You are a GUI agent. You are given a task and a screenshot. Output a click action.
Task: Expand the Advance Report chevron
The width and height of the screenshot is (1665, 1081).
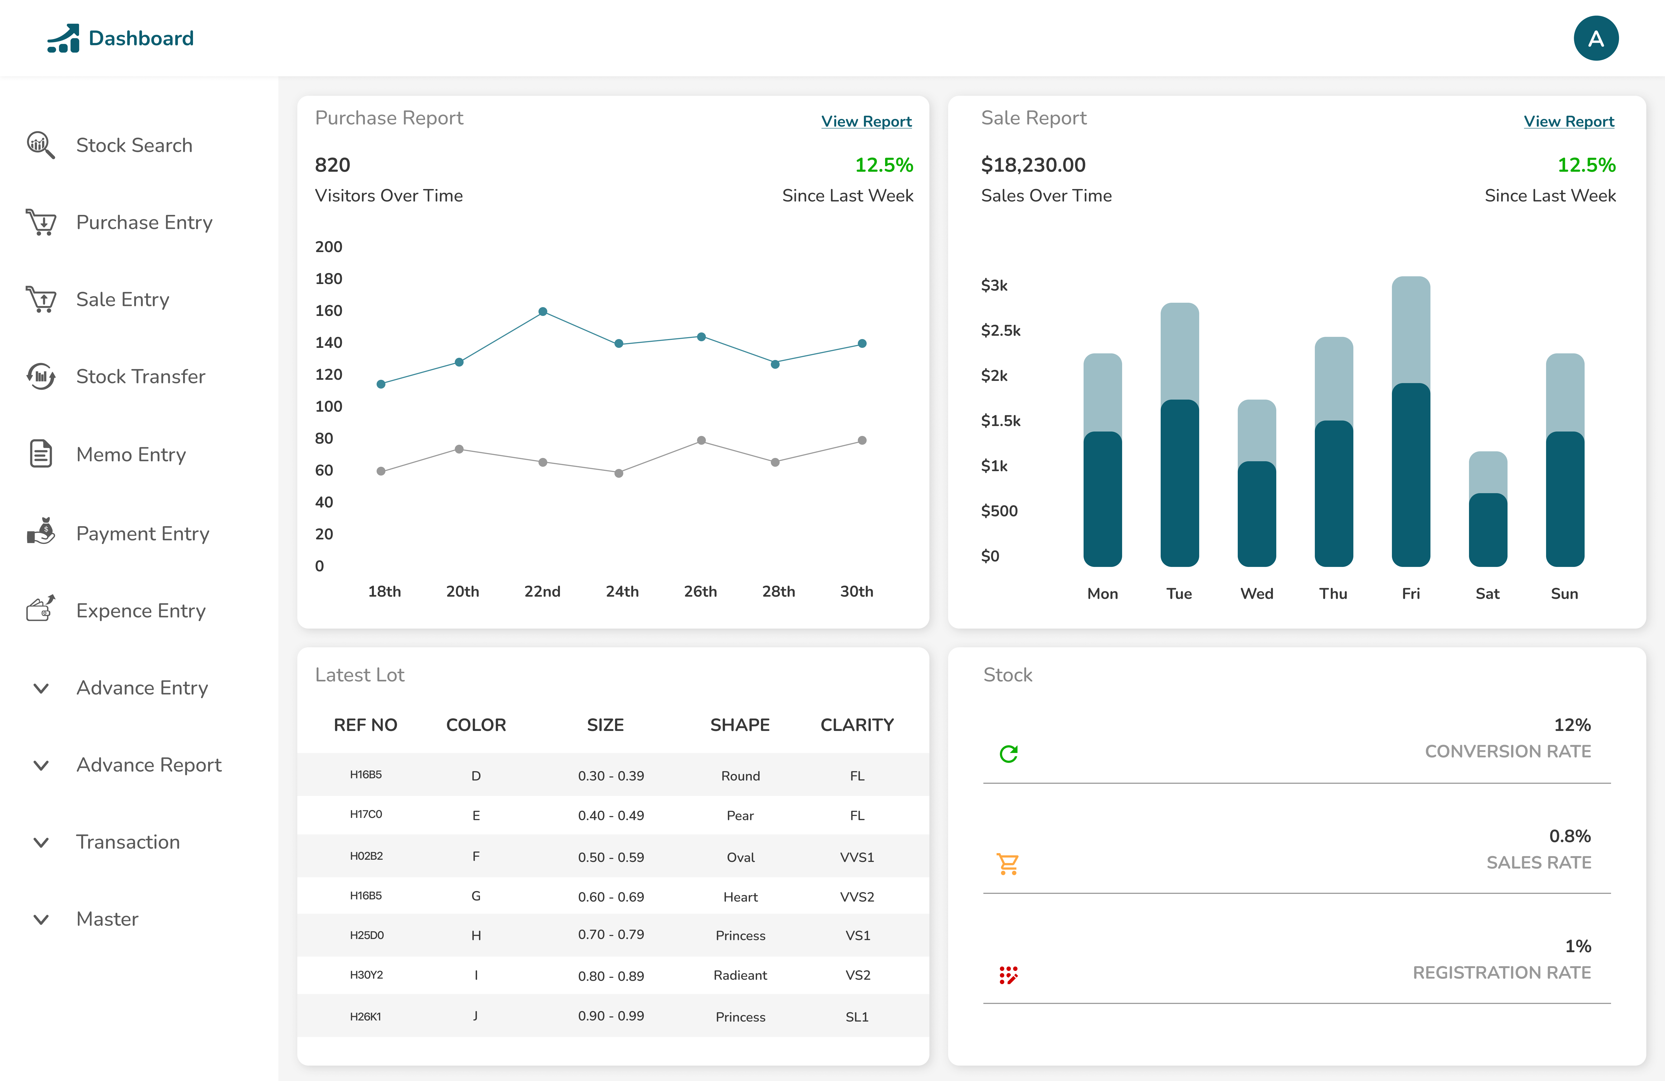(x=41, y=765)
